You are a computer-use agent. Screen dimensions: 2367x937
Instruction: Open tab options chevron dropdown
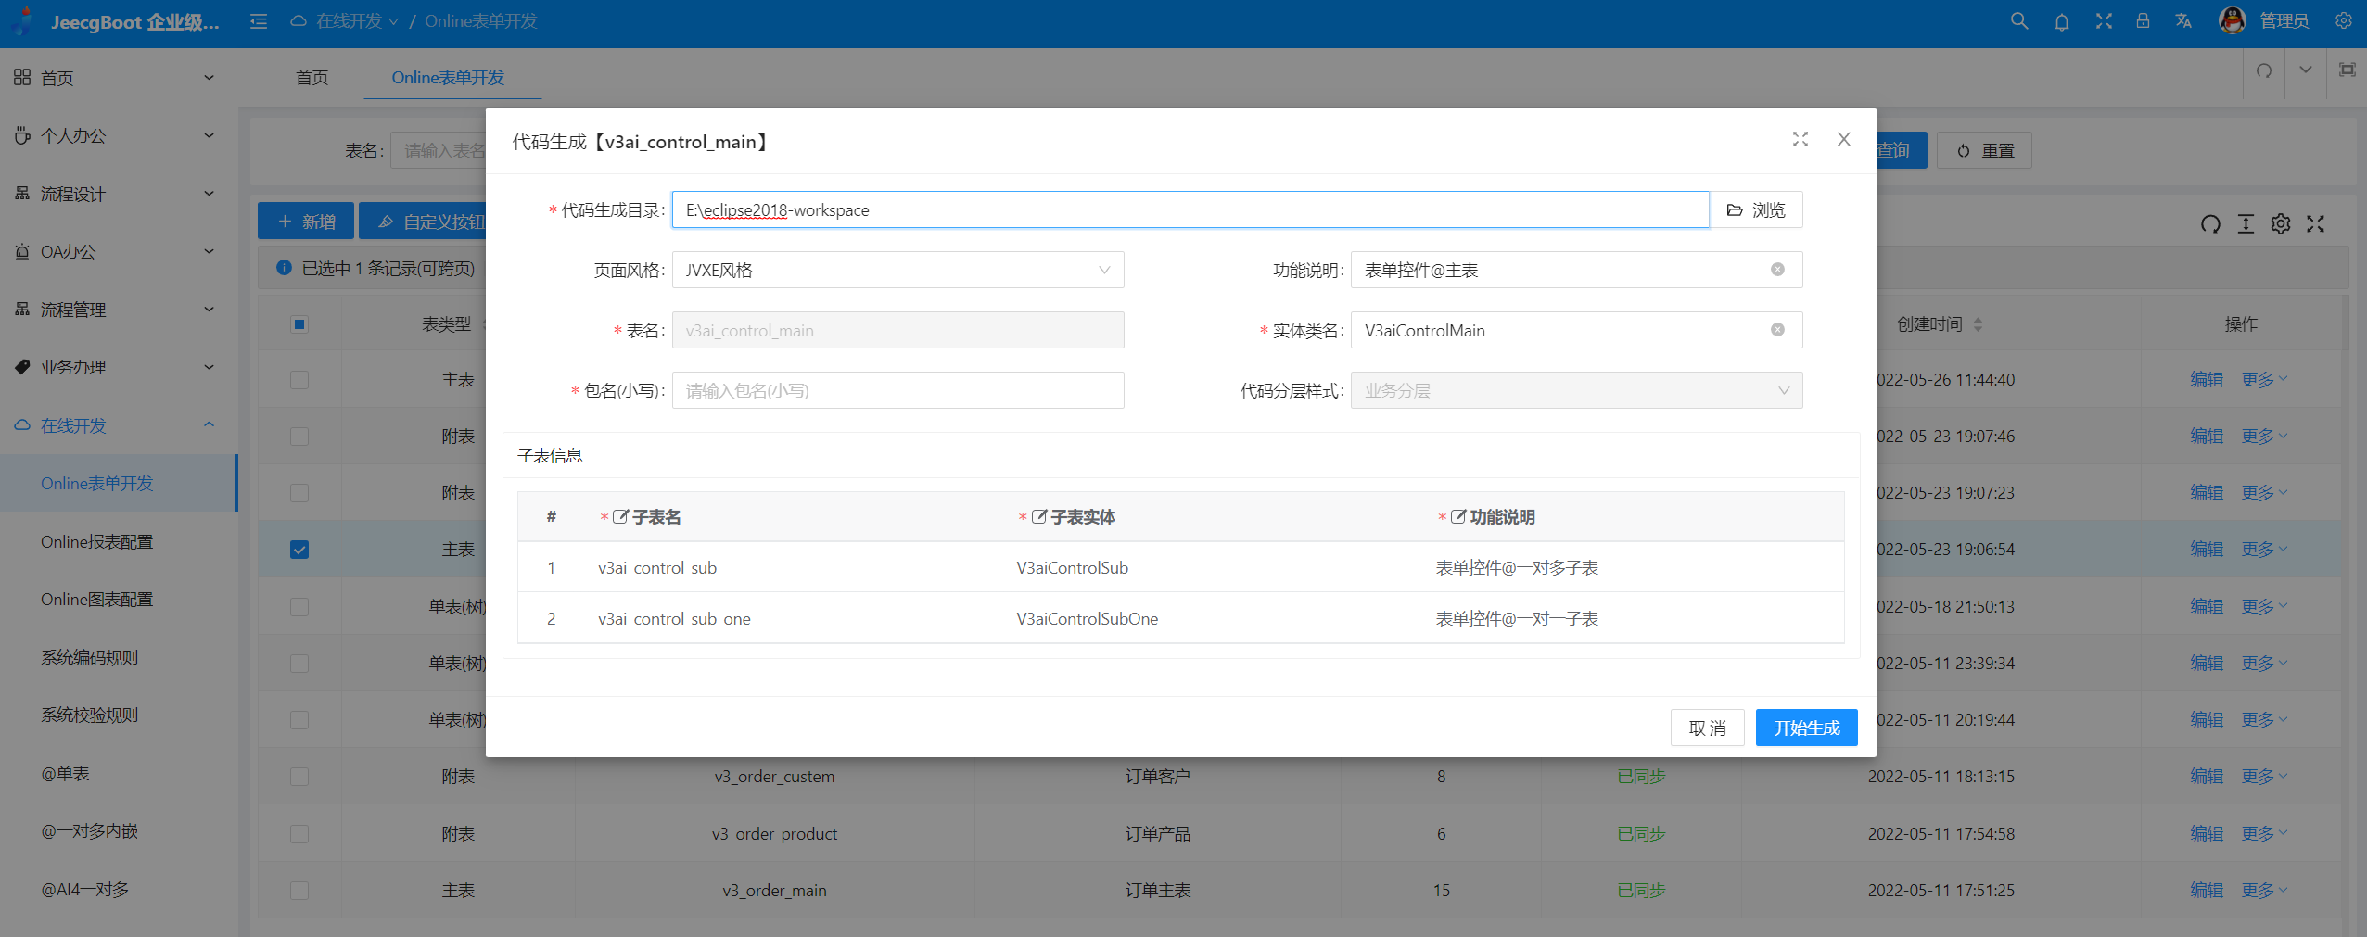click(2305, 70)
